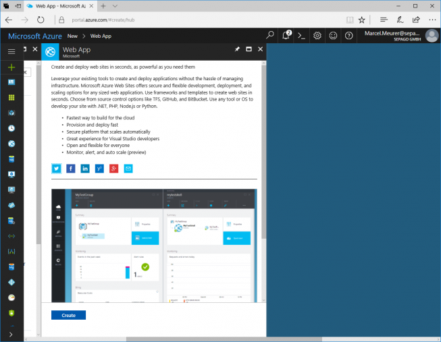Screen dimensions: 441x342
Task: Open the help question mark menu
Action: pyautogui.click(x=348, y=36)
